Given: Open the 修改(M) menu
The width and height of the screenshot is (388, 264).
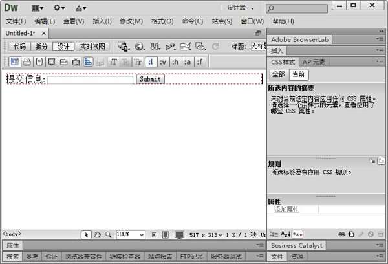Looking at the screenshot, I should [x=131, y=21].
